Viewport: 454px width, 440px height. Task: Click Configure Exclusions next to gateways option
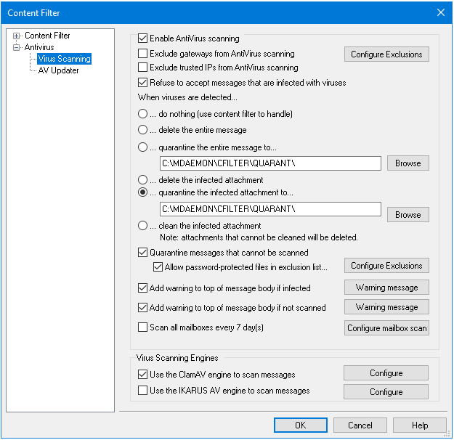pyautogui.click(x=386, y=54)
